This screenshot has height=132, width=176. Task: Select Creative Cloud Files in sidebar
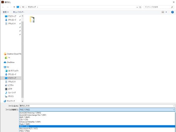(x=12, y=54)
